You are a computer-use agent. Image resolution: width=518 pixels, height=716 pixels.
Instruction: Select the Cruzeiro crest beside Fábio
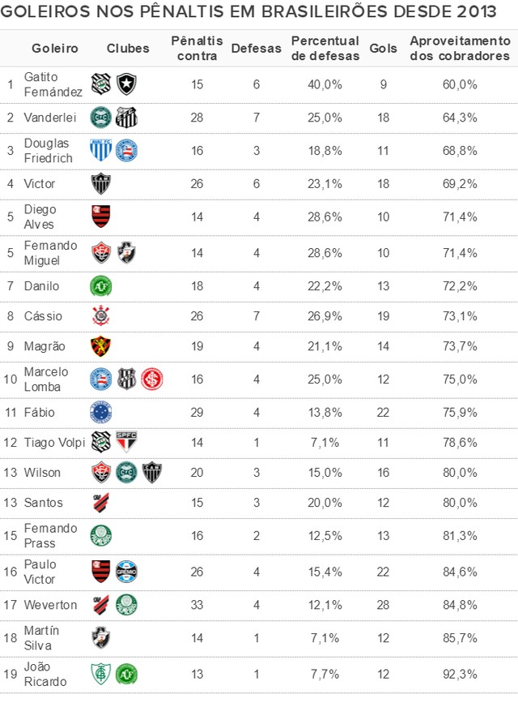100,412
